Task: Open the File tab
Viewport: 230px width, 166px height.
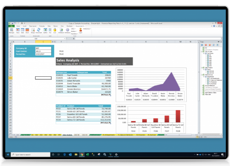Action: point(11,26)
